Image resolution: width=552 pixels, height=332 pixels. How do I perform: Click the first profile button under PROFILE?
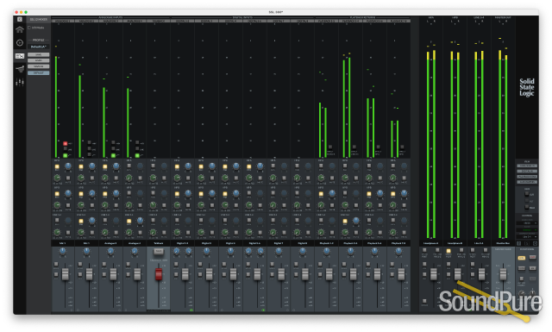(x=38, y=54)
